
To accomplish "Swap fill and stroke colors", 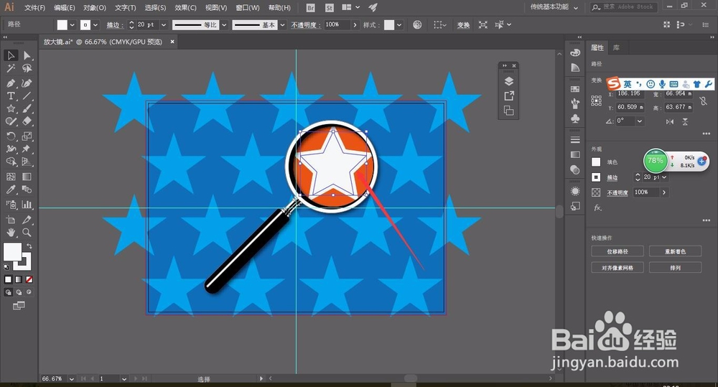I will 29,246.
